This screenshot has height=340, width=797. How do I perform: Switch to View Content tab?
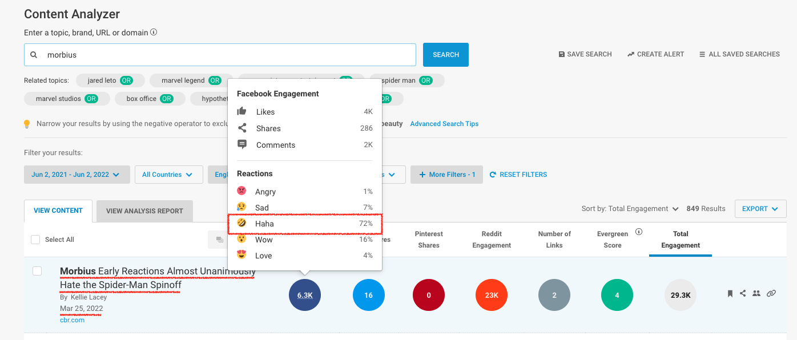click(58, 211)
